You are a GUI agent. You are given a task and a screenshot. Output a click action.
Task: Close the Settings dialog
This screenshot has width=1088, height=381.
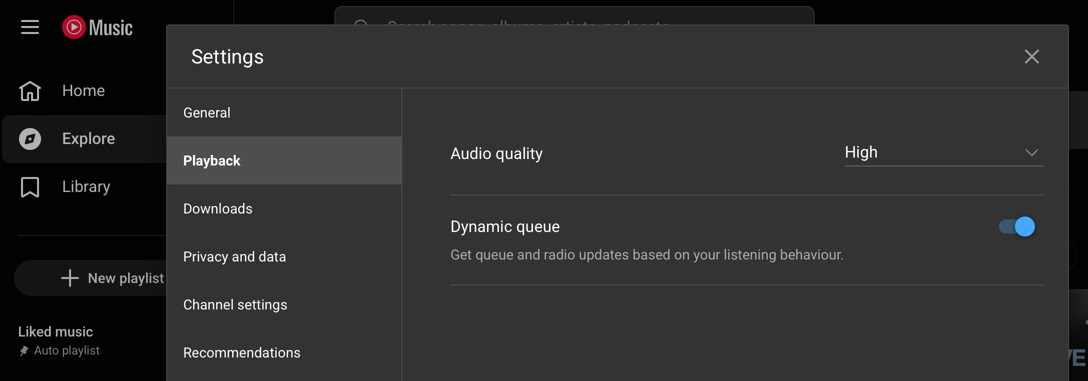[x=1031, y=56]
